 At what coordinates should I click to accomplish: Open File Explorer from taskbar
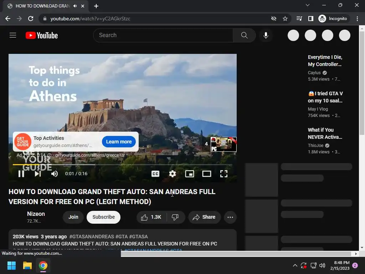[27, 265]
